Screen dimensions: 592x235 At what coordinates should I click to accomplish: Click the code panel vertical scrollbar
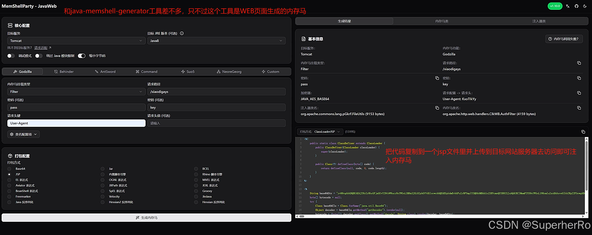click(x=586, y=165)
